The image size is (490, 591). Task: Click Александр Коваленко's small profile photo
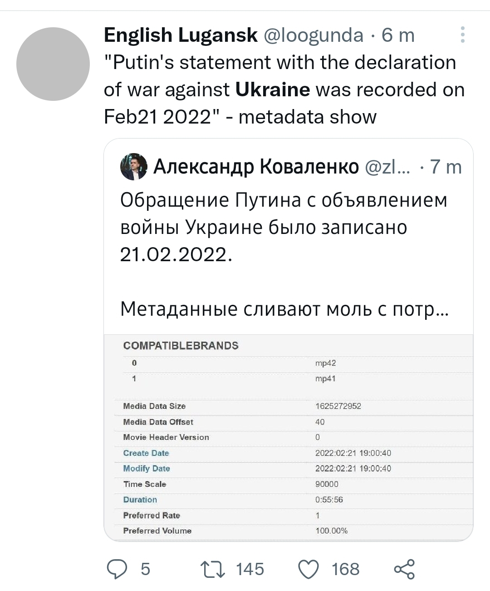[134, 167]
